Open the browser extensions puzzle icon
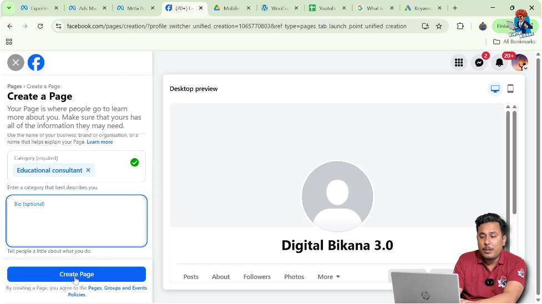 [x=460, y=26]
